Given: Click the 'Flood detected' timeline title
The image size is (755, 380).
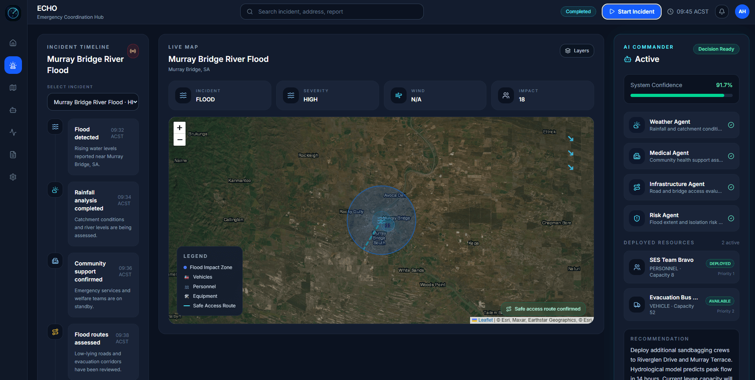Looking at the screenshot, I should (87, 133).
